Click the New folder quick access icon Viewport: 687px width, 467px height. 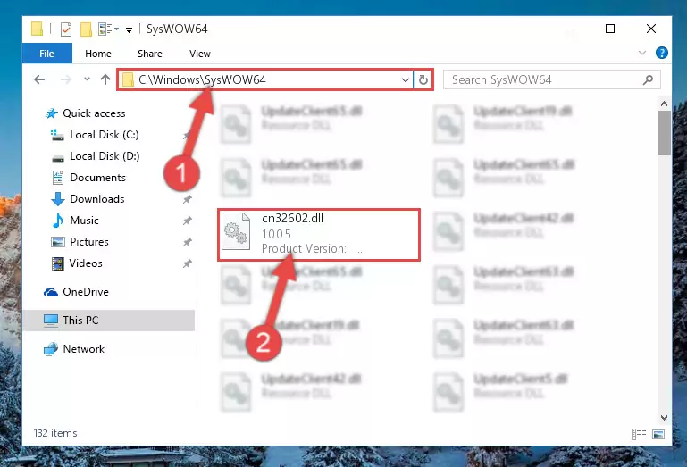(86, 29)
